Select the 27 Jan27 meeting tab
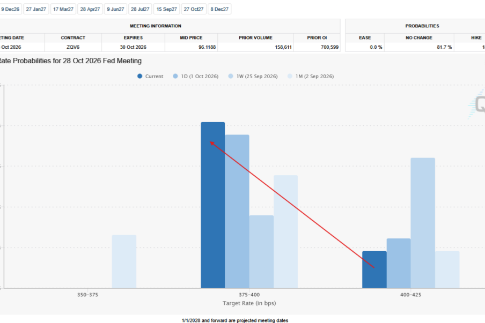The image size is (485, 323). pyautogui.click(x=36, y=9)
